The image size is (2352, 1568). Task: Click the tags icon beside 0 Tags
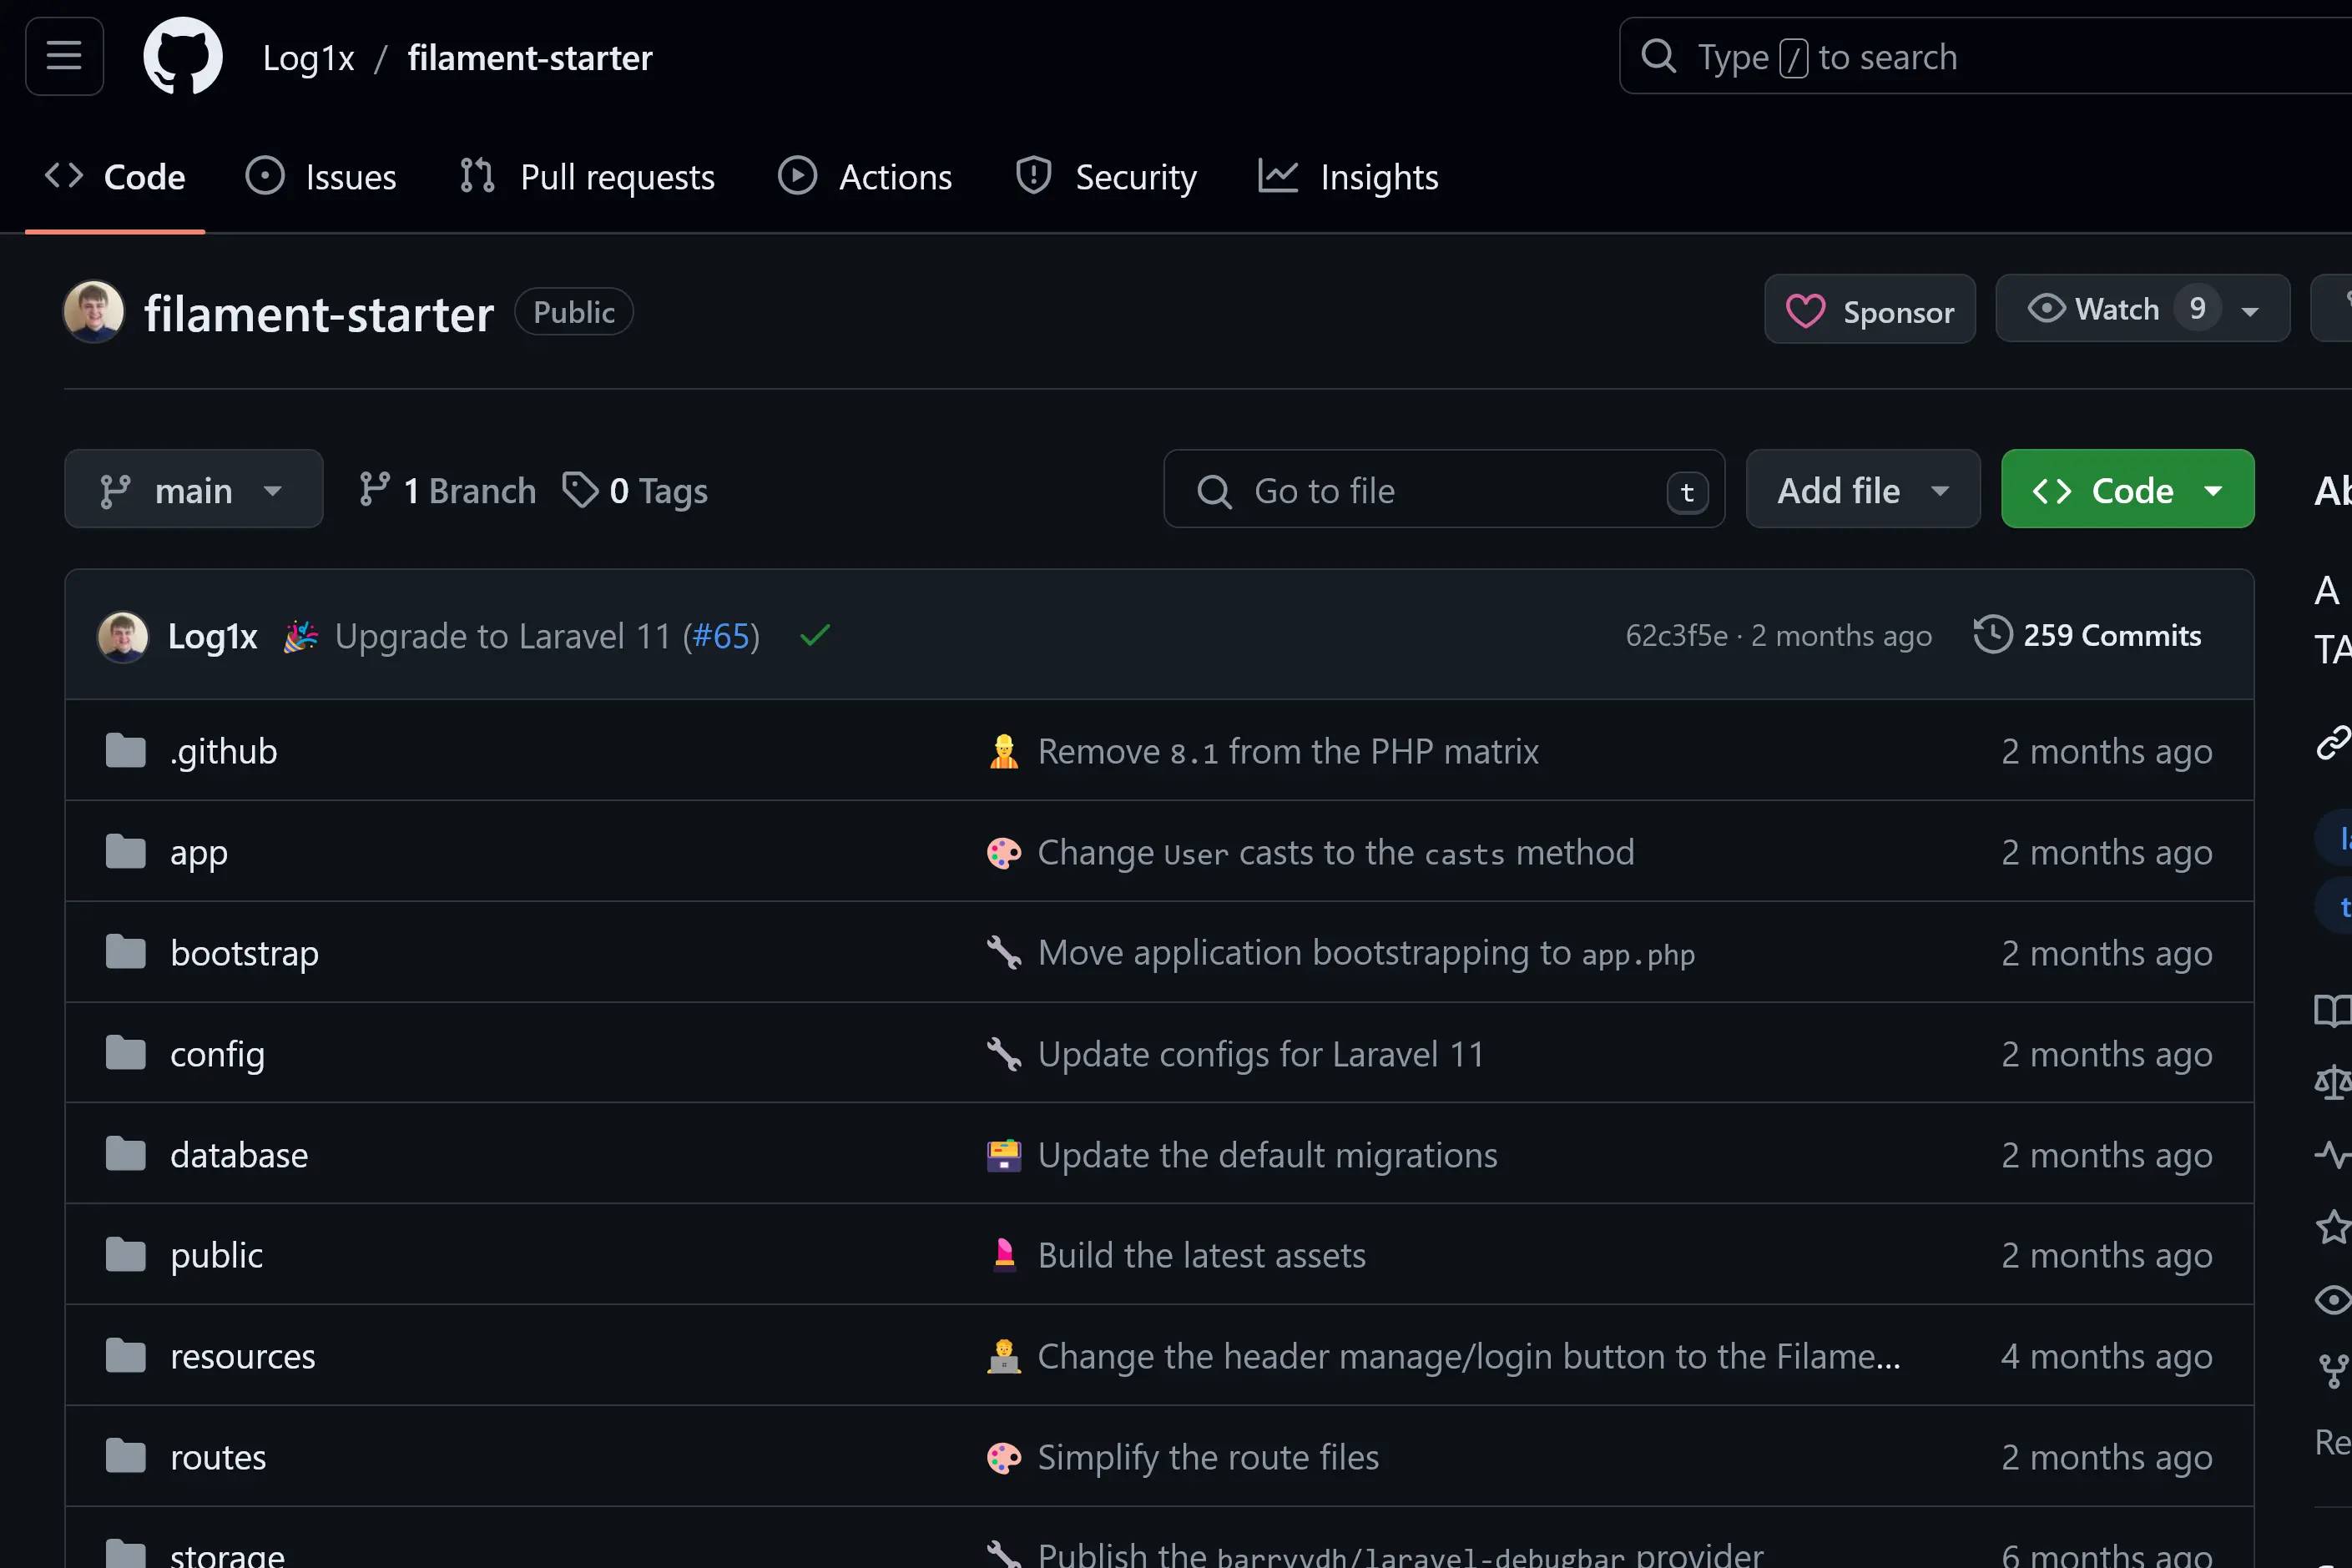580,490
